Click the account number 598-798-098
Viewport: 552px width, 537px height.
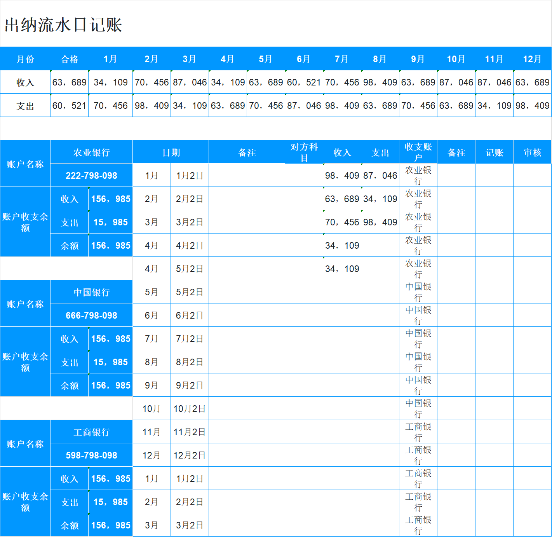pyautogui.click(x=91, y=455)
